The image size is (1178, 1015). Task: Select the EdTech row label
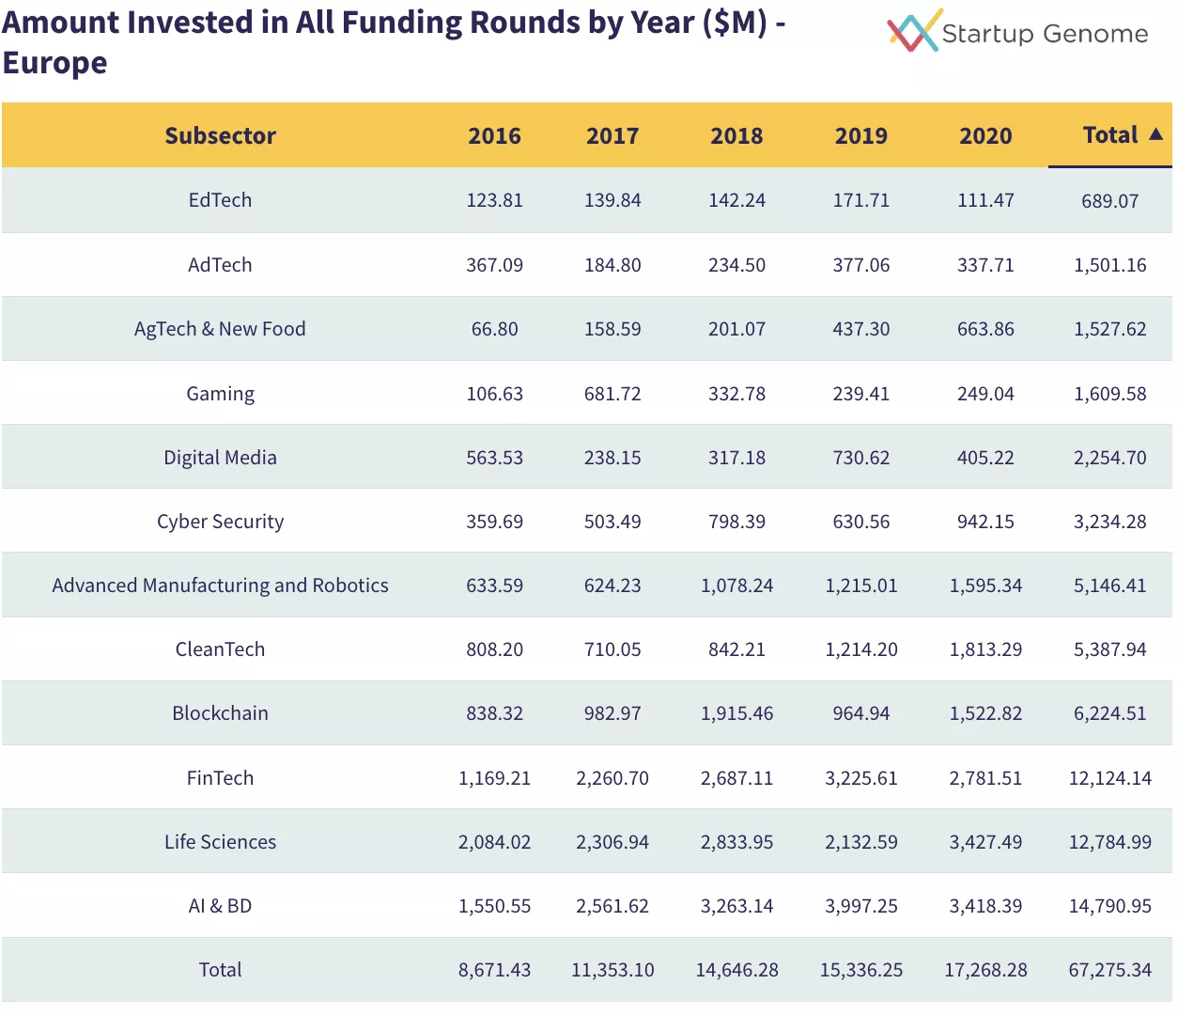tap(220, 200)
